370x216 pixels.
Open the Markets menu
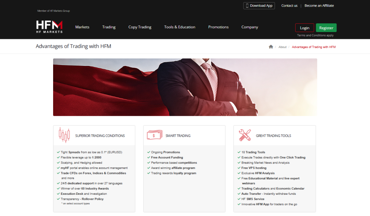pyautogui.click(x=82, y=27)
